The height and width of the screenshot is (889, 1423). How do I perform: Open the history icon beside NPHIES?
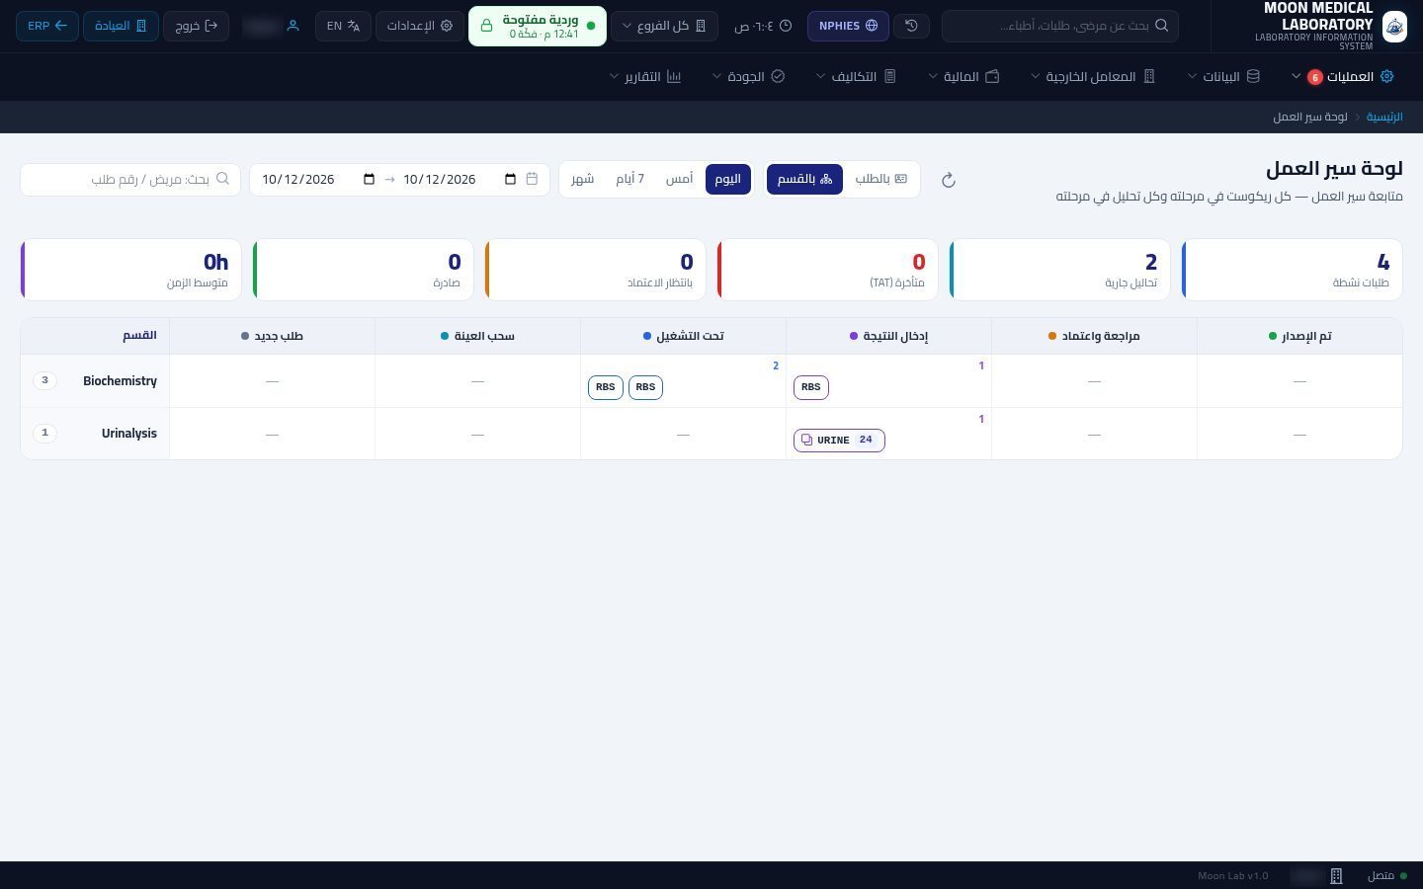(911, 26)
